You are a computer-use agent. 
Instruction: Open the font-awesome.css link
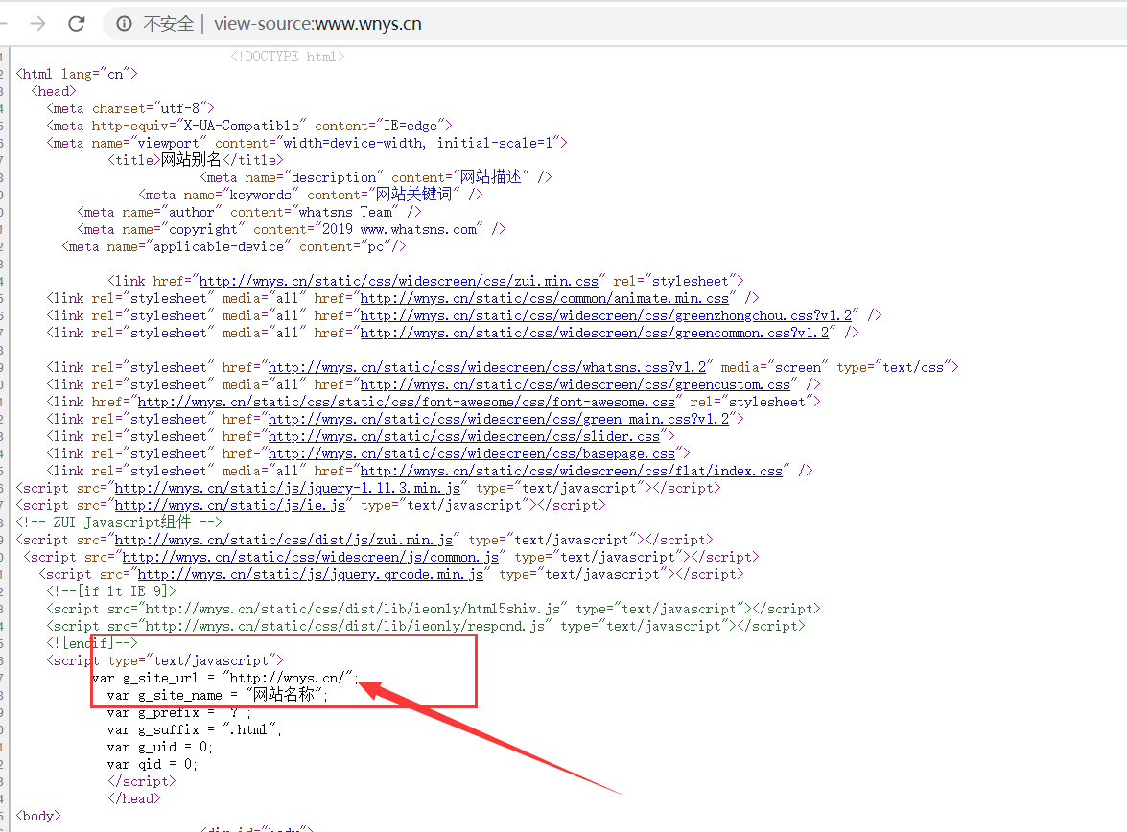click(x=406, y=402)
